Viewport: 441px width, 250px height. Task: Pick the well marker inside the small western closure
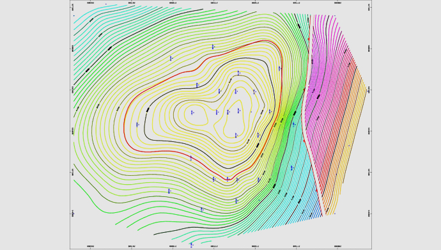tap(192, 113)
